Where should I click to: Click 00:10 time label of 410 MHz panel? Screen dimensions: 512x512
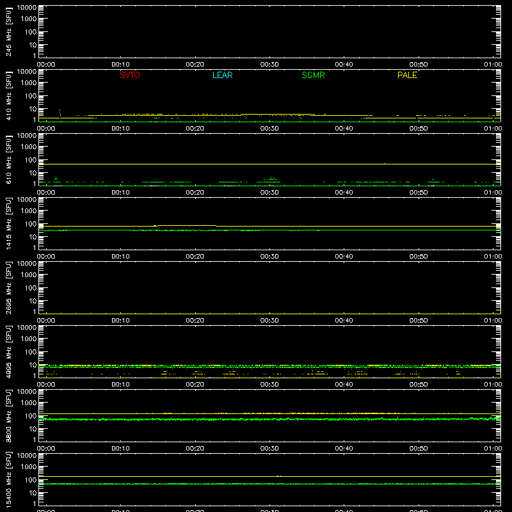[120, 129]
